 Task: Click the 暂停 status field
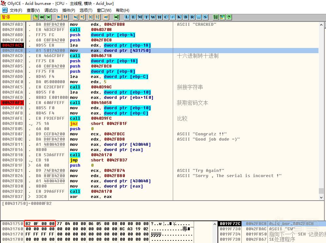coord(16,17)
